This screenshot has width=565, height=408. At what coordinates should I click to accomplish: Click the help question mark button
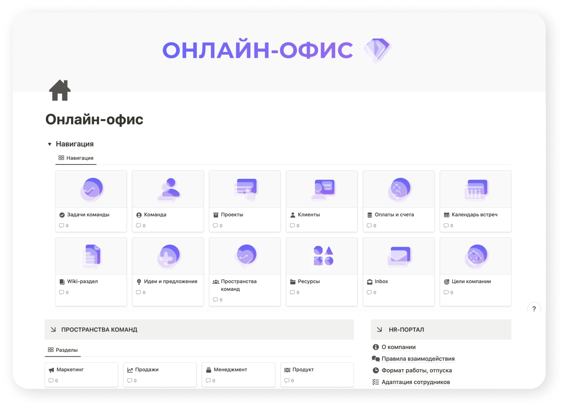click(x=534, y=308)
